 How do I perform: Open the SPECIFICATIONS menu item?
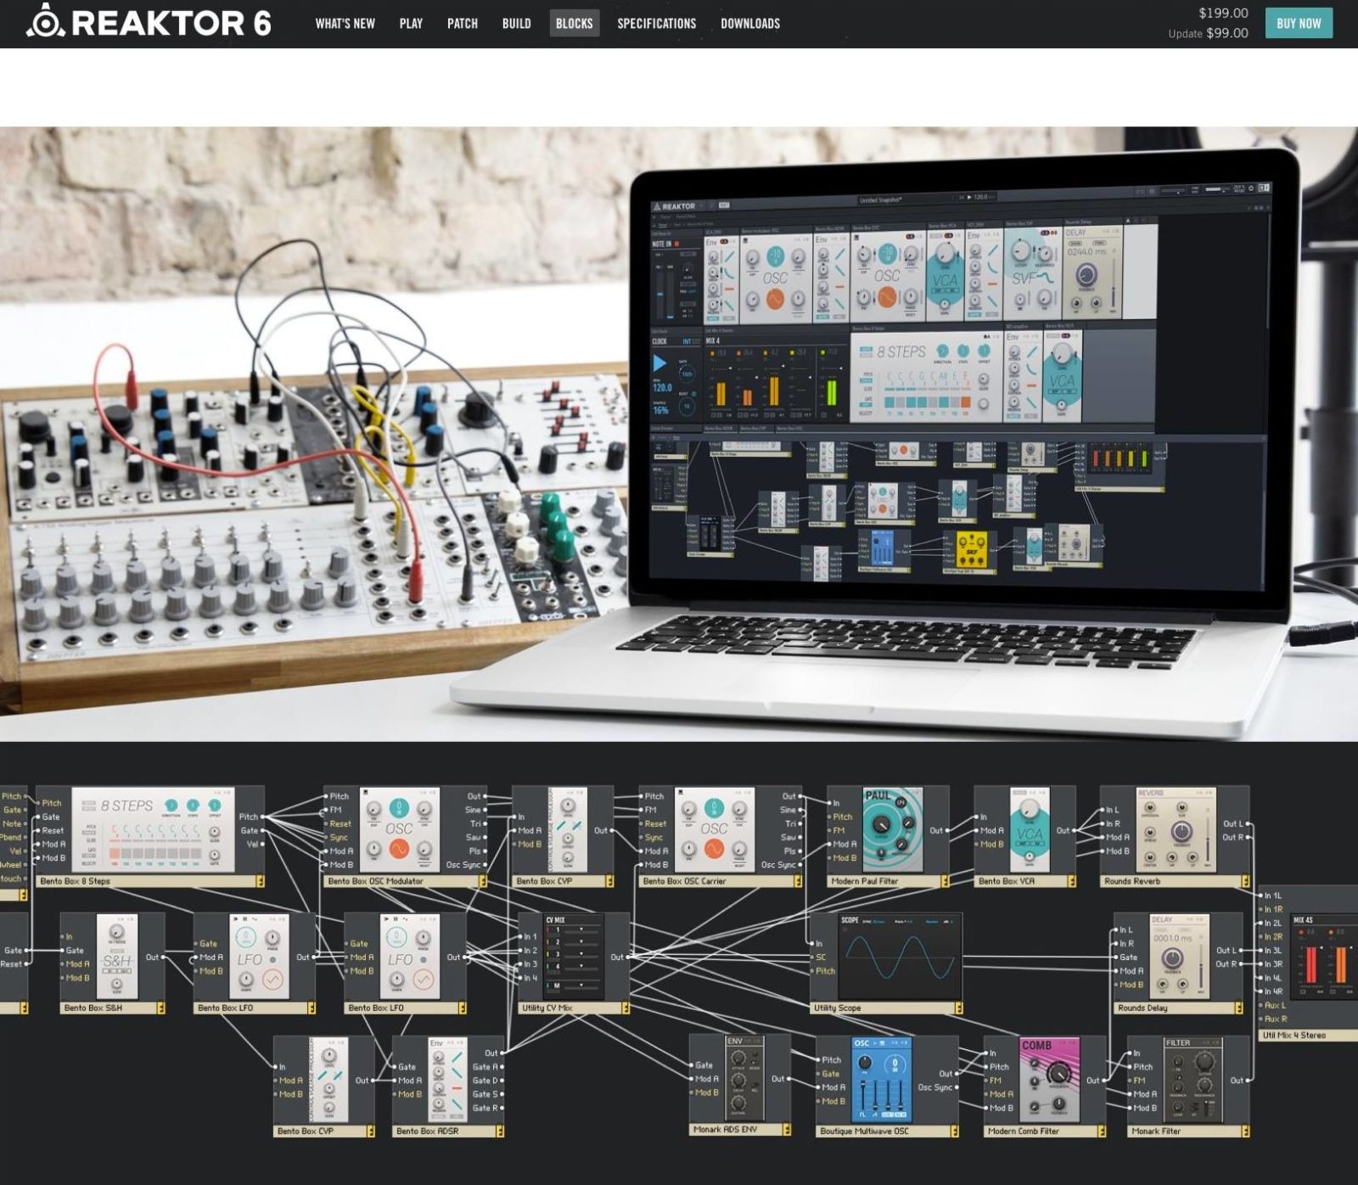tap(656, 23)
